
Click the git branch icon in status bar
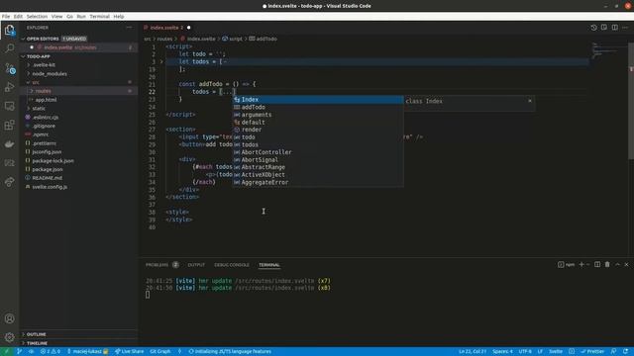click(x=19, y=351)
